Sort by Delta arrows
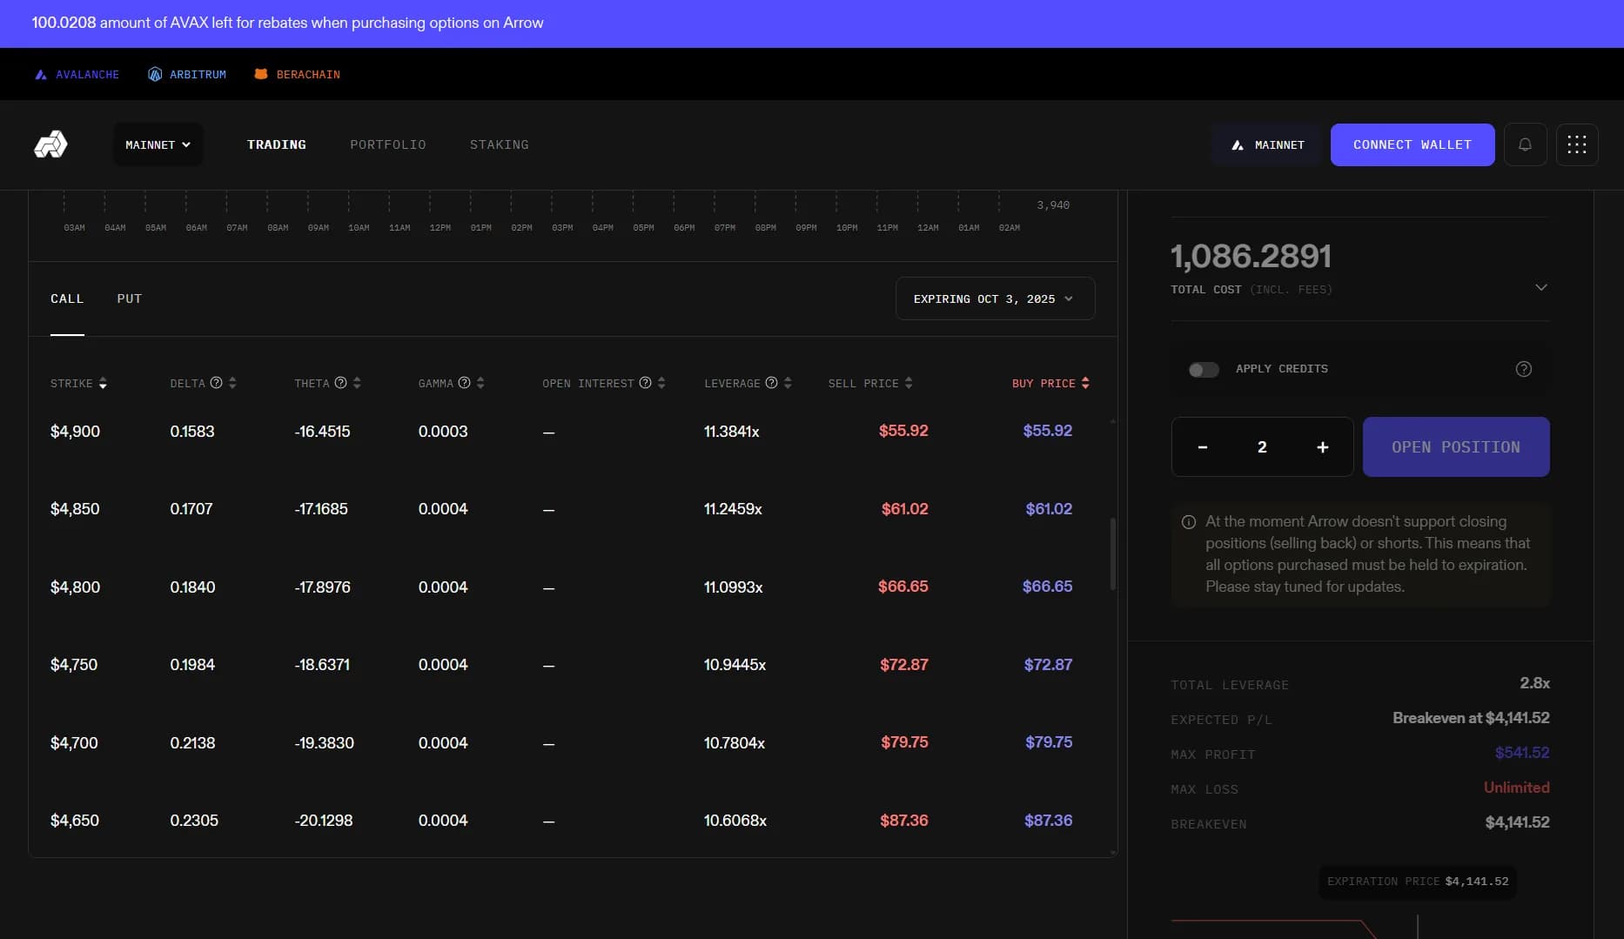The height and width of the screenshot is (939, 1624). point(232,383)
